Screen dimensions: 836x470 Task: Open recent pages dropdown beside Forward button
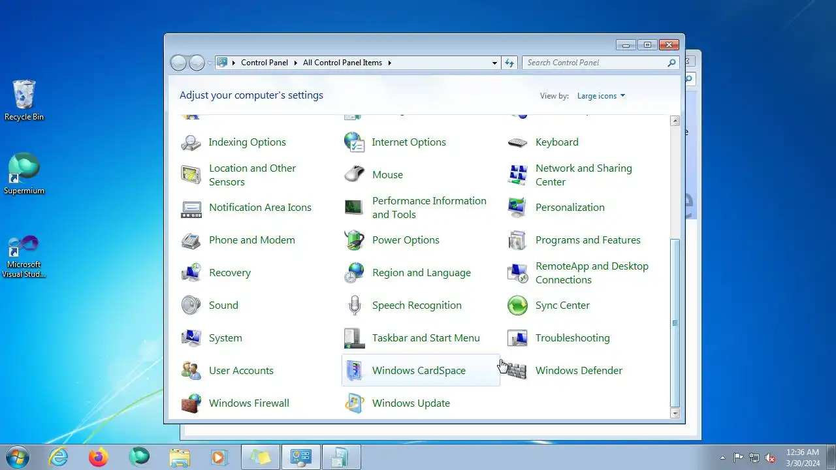(x=210, y=63)
